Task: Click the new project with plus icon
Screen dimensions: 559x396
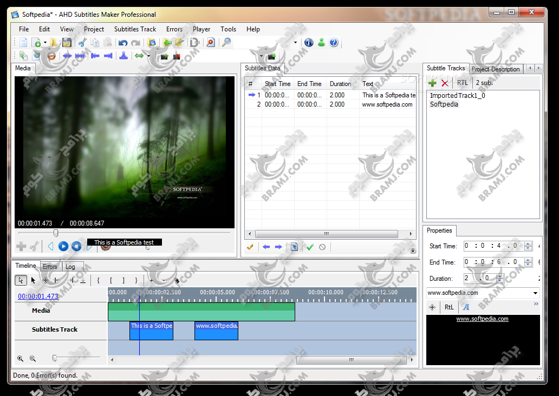Action: click(36, 43)
